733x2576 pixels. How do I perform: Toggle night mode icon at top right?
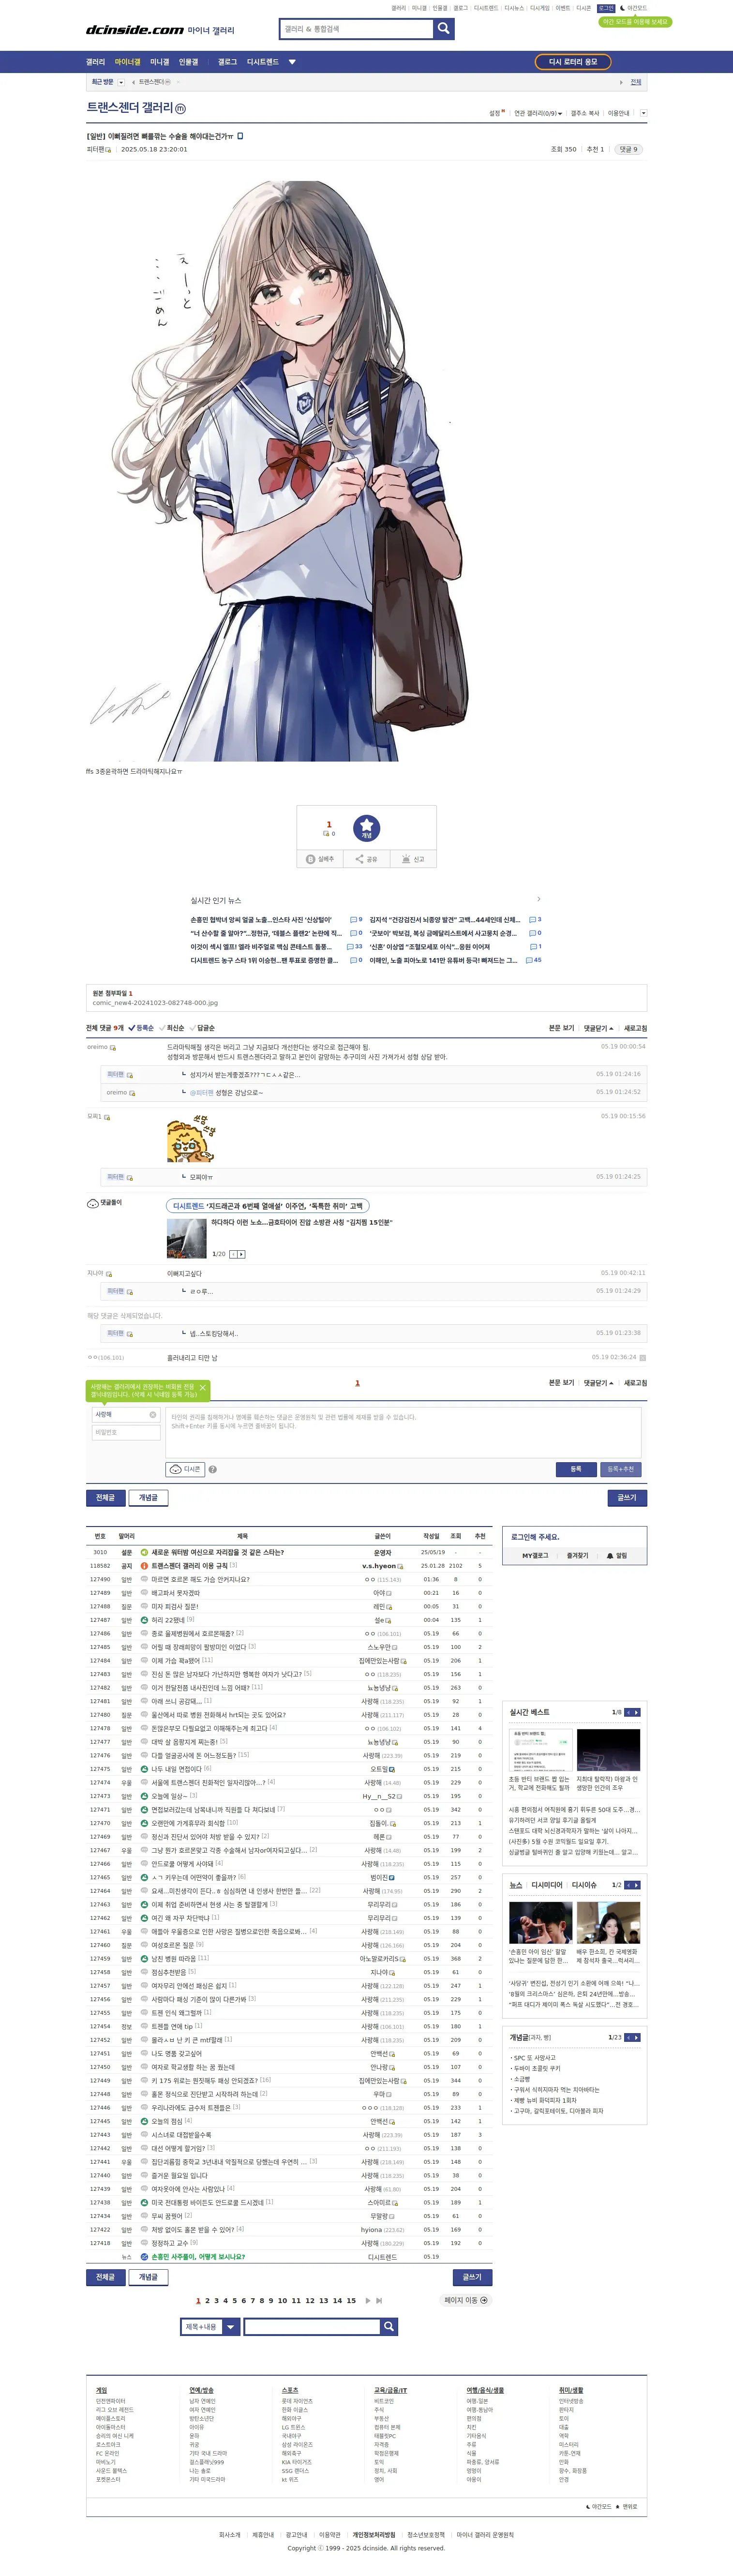pyautogui.click(x=622, y=8)
